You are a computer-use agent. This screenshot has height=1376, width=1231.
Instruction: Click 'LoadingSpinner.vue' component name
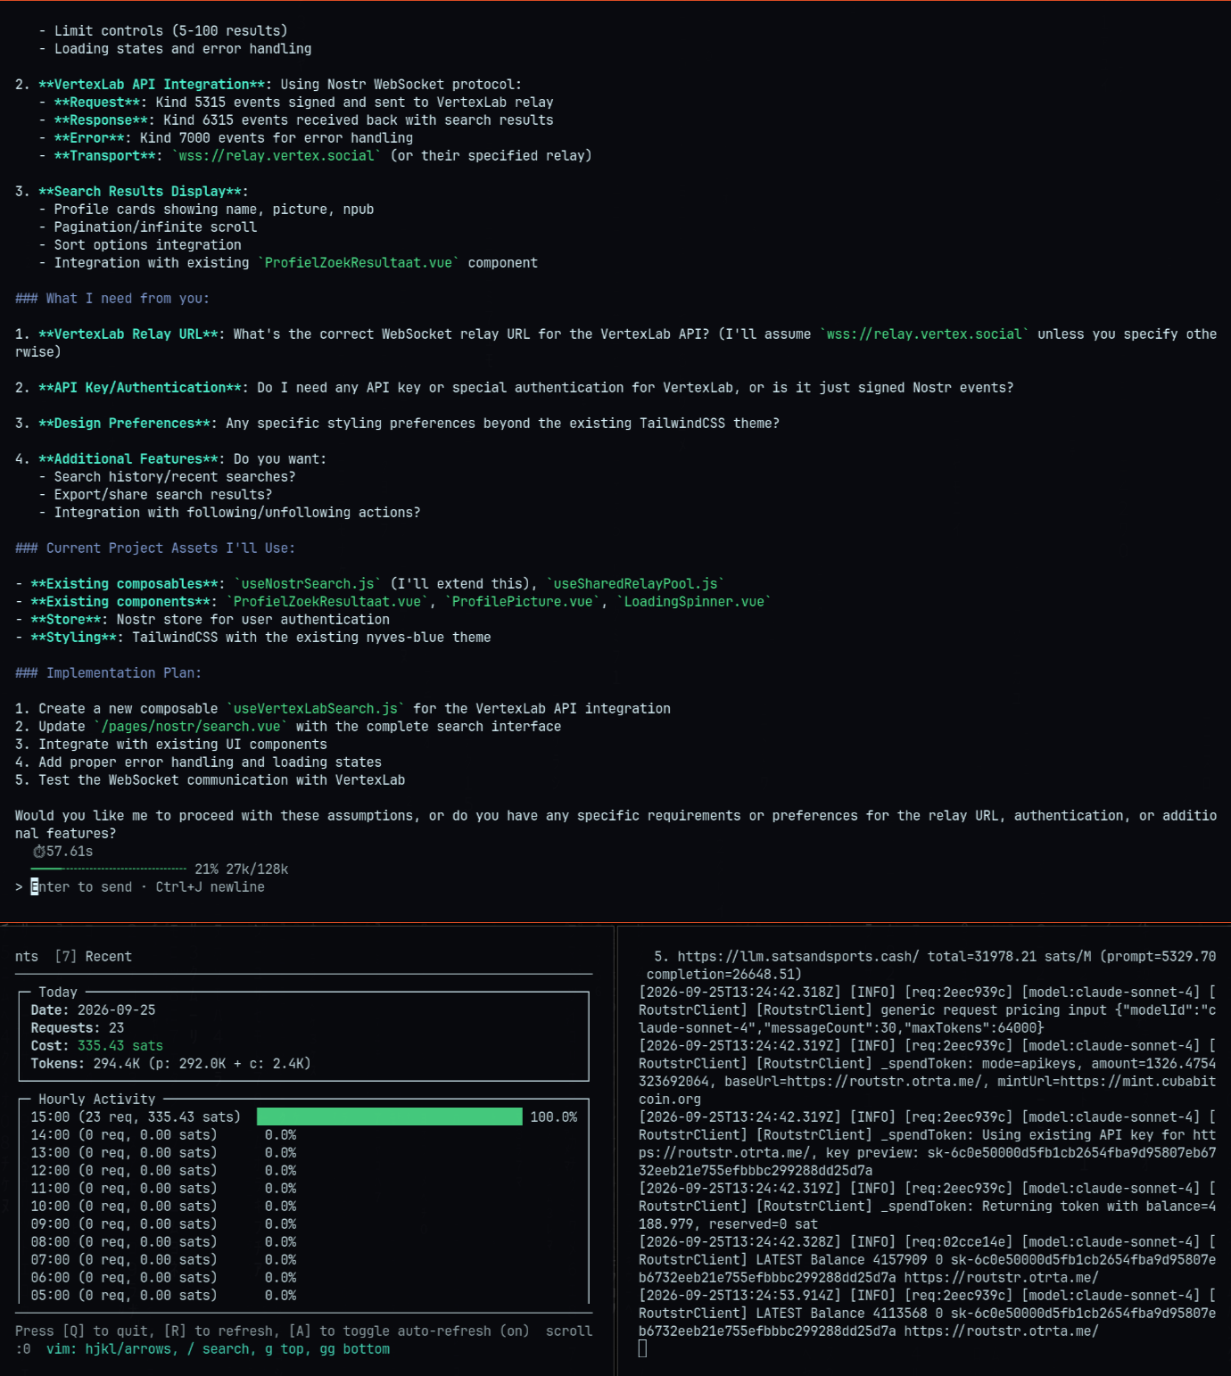click(x=694, y=602)
